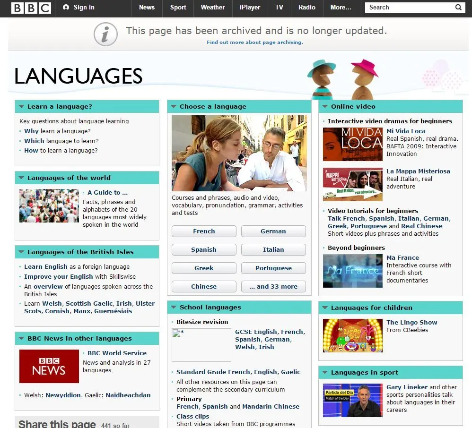Collapse the Languages of the British Isles panel
The height and width of the screenshot is (428, 472).
point(21,252)
